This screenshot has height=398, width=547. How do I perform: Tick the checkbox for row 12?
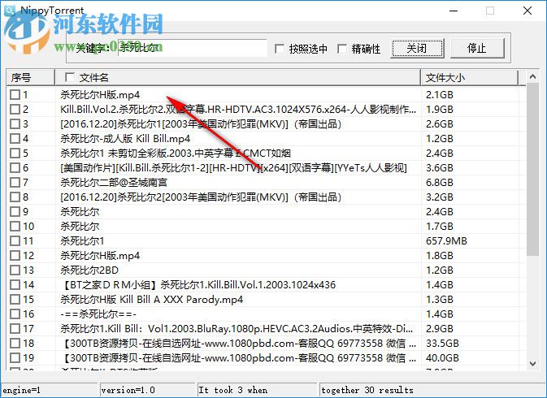tap(15, 256)
